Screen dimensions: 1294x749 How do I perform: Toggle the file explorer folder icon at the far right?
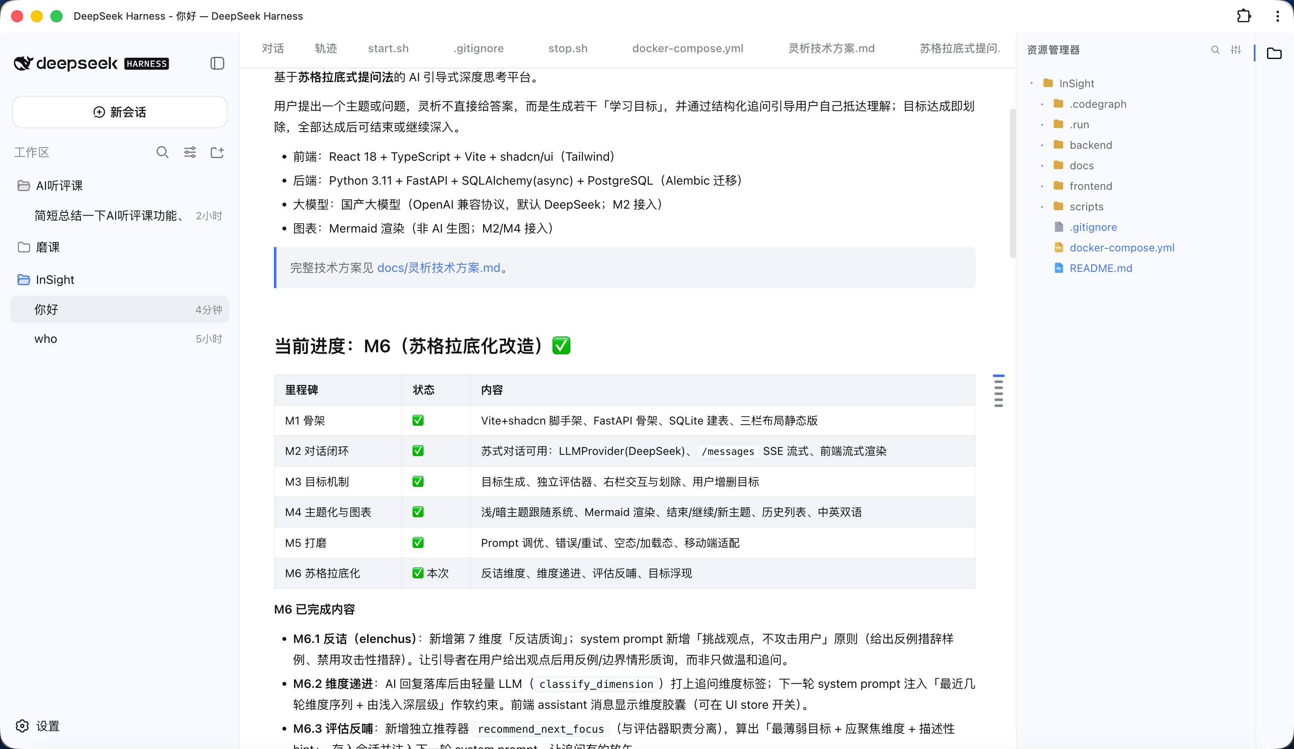[1274, 53]
